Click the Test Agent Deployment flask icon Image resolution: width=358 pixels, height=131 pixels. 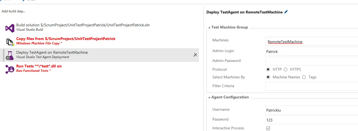point(10,55)
